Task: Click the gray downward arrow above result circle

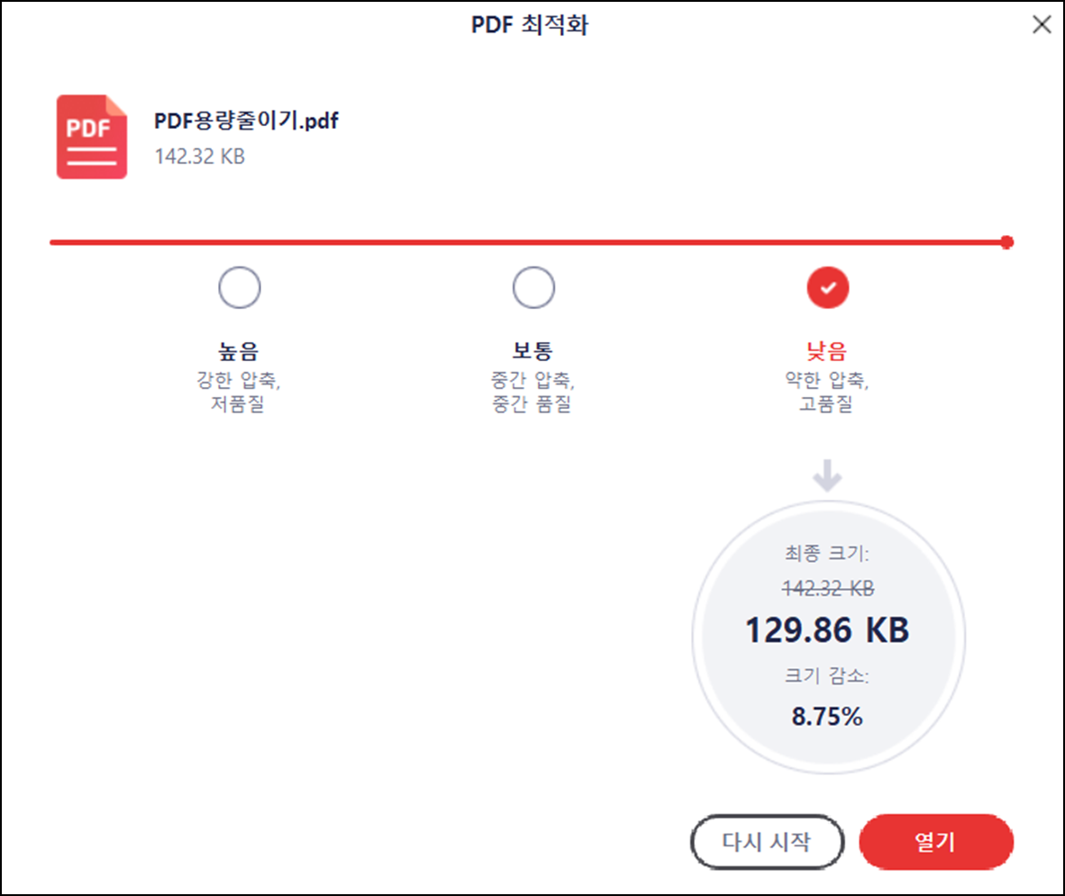Action: tap(826, 475)
